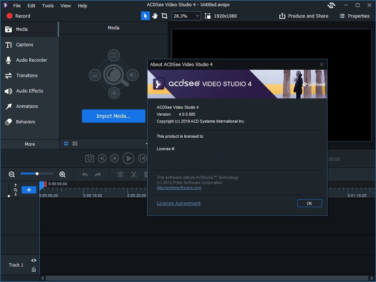376x282 pixels.
Task: Switch to the Media sidebar tab
Action: point(29,29)
